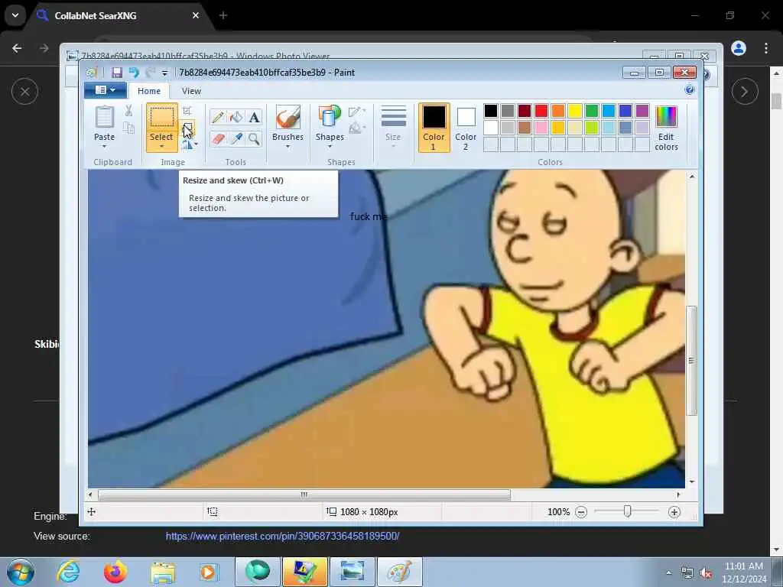Open the browser three-dot menu
The height and width of the screenshot is (587, 783).
[x=766, y=48]
